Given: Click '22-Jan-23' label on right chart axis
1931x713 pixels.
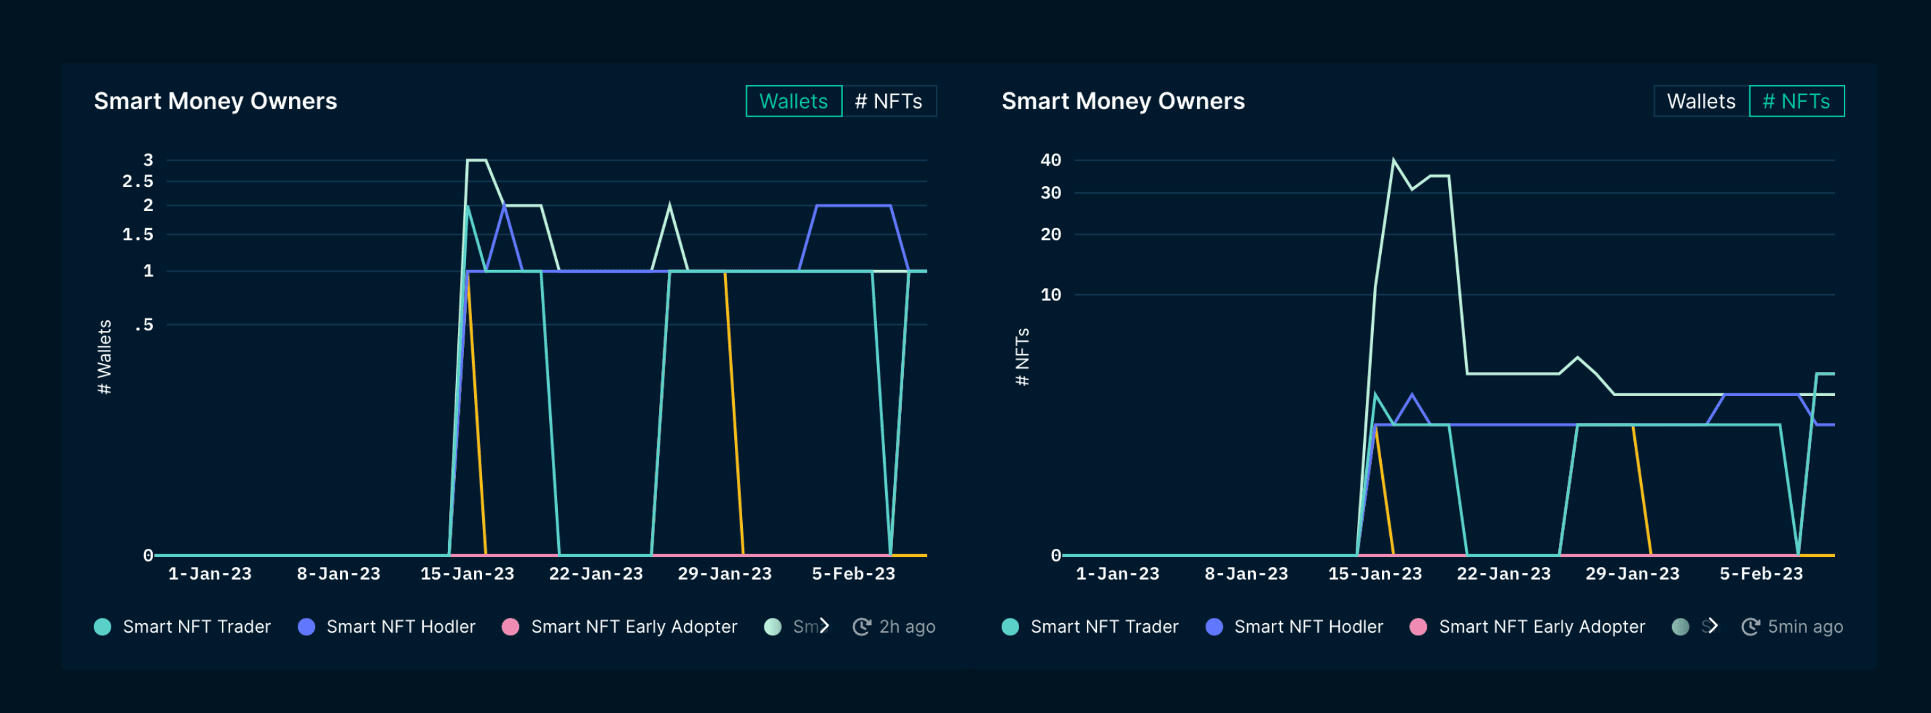Looking at the screenshot, I should [x=1504, y=574].
